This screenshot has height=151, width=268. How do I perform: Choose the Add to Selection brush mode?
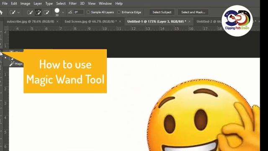click(38, 12)
